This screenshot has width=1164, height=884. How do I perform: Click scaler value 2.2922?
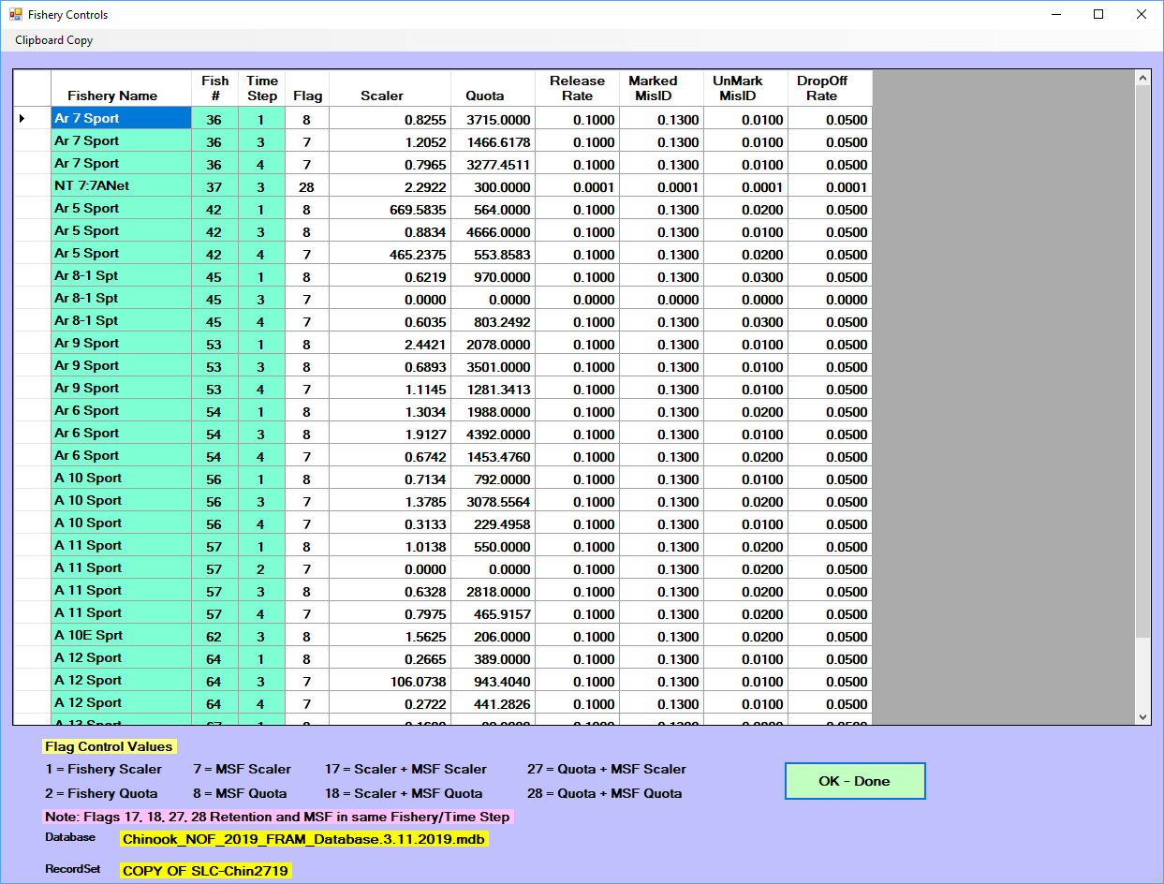(x=390, y=187)
